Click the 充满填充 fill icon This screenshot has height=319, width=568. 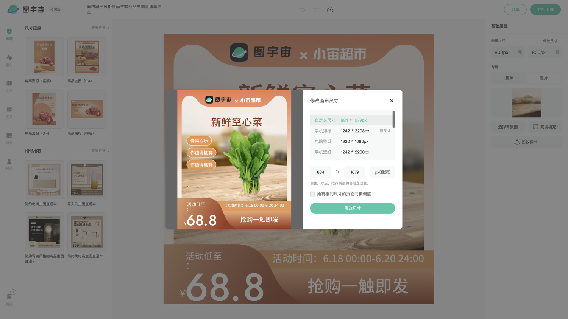point(535,127)
